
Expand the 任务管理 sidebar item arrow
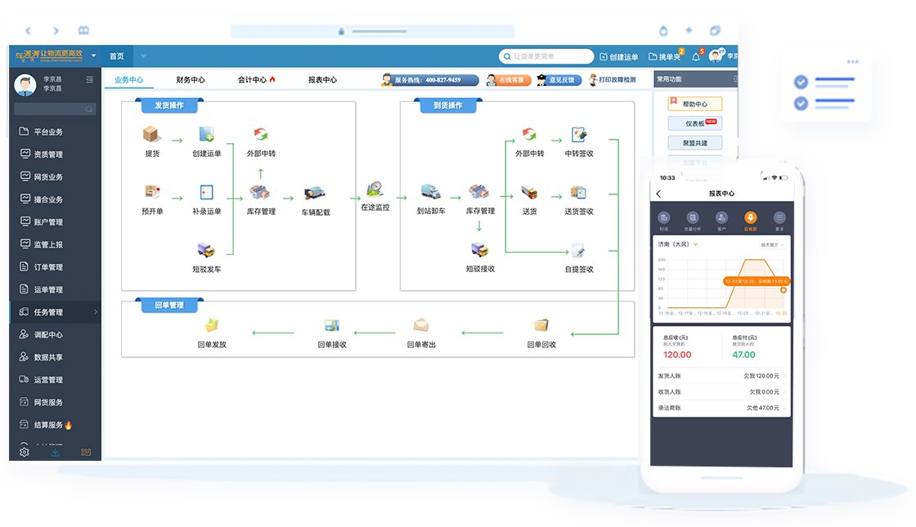point(95,312)
